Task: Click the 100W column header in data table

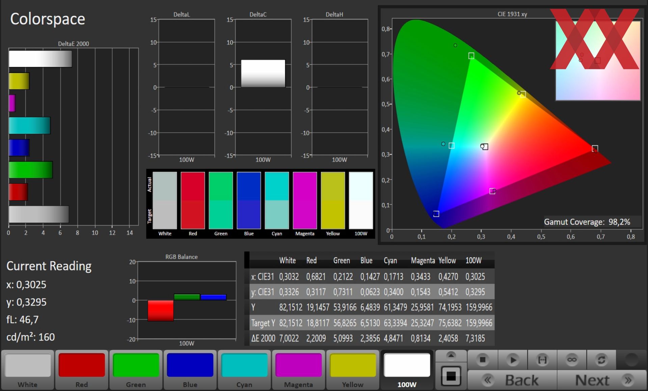Action: tap(474, 260)
